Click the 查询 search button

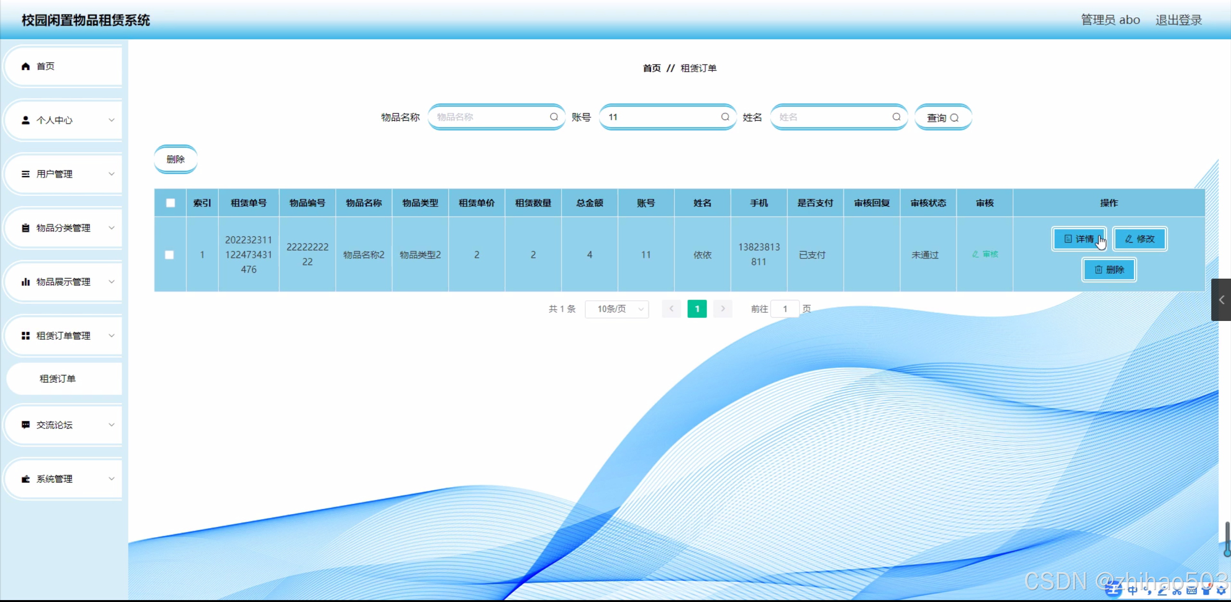tap(942, 117)
